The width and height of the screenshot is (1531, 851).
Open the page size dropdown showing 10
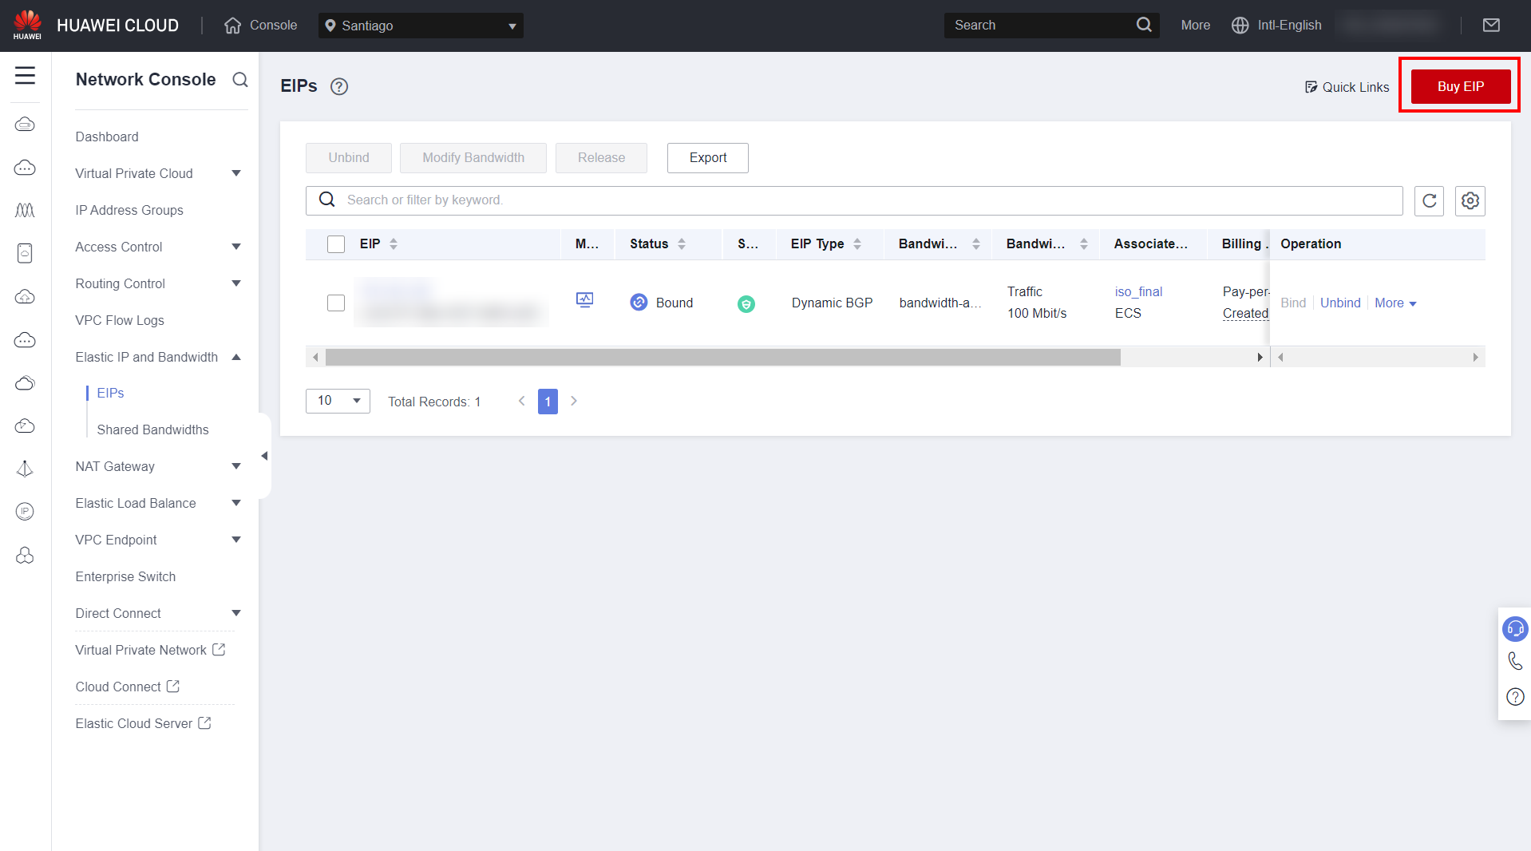click(x=338, y=401)
